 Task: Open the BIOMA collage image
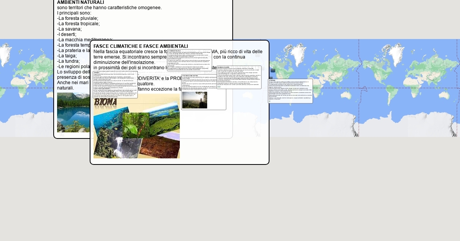[136, 127]
